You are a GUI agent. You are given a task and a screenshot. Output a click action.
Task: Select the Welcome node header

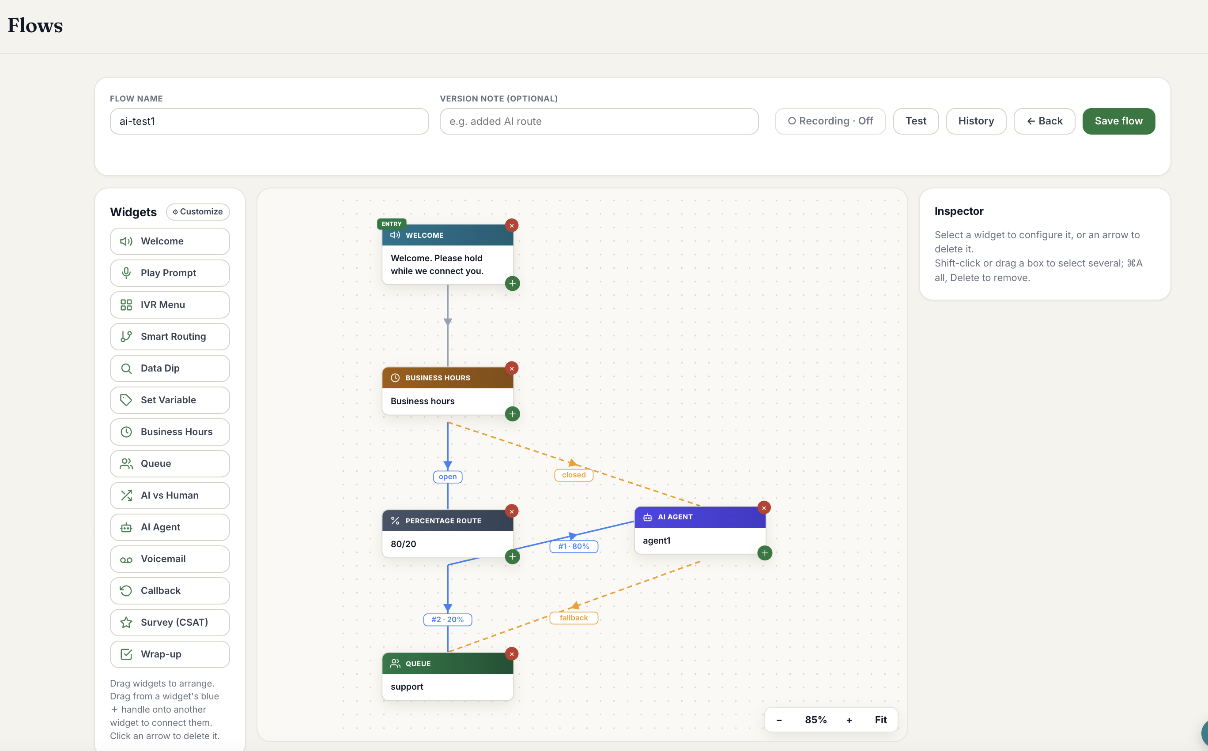coord(448,236)
